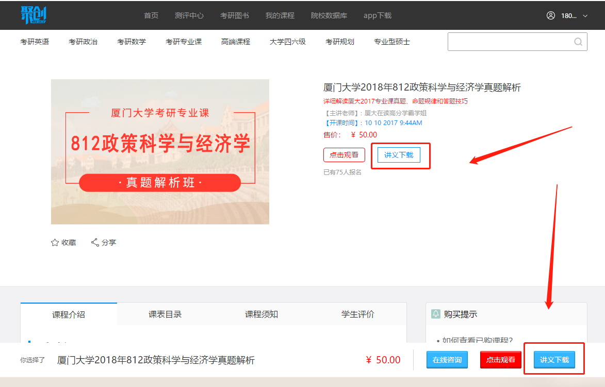
Task: Click the 收藏 star icon
Action: tap(55, 242)
